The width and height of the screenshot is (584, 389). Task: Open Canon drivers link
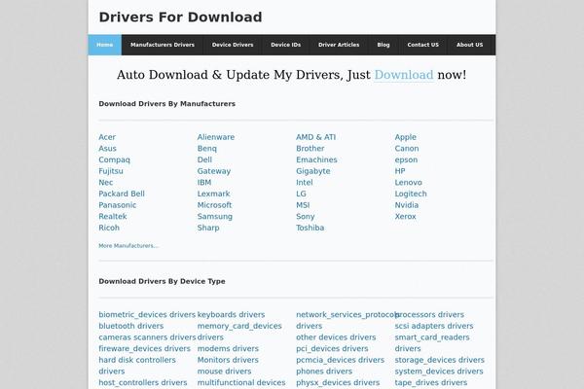tap(407, 148)
